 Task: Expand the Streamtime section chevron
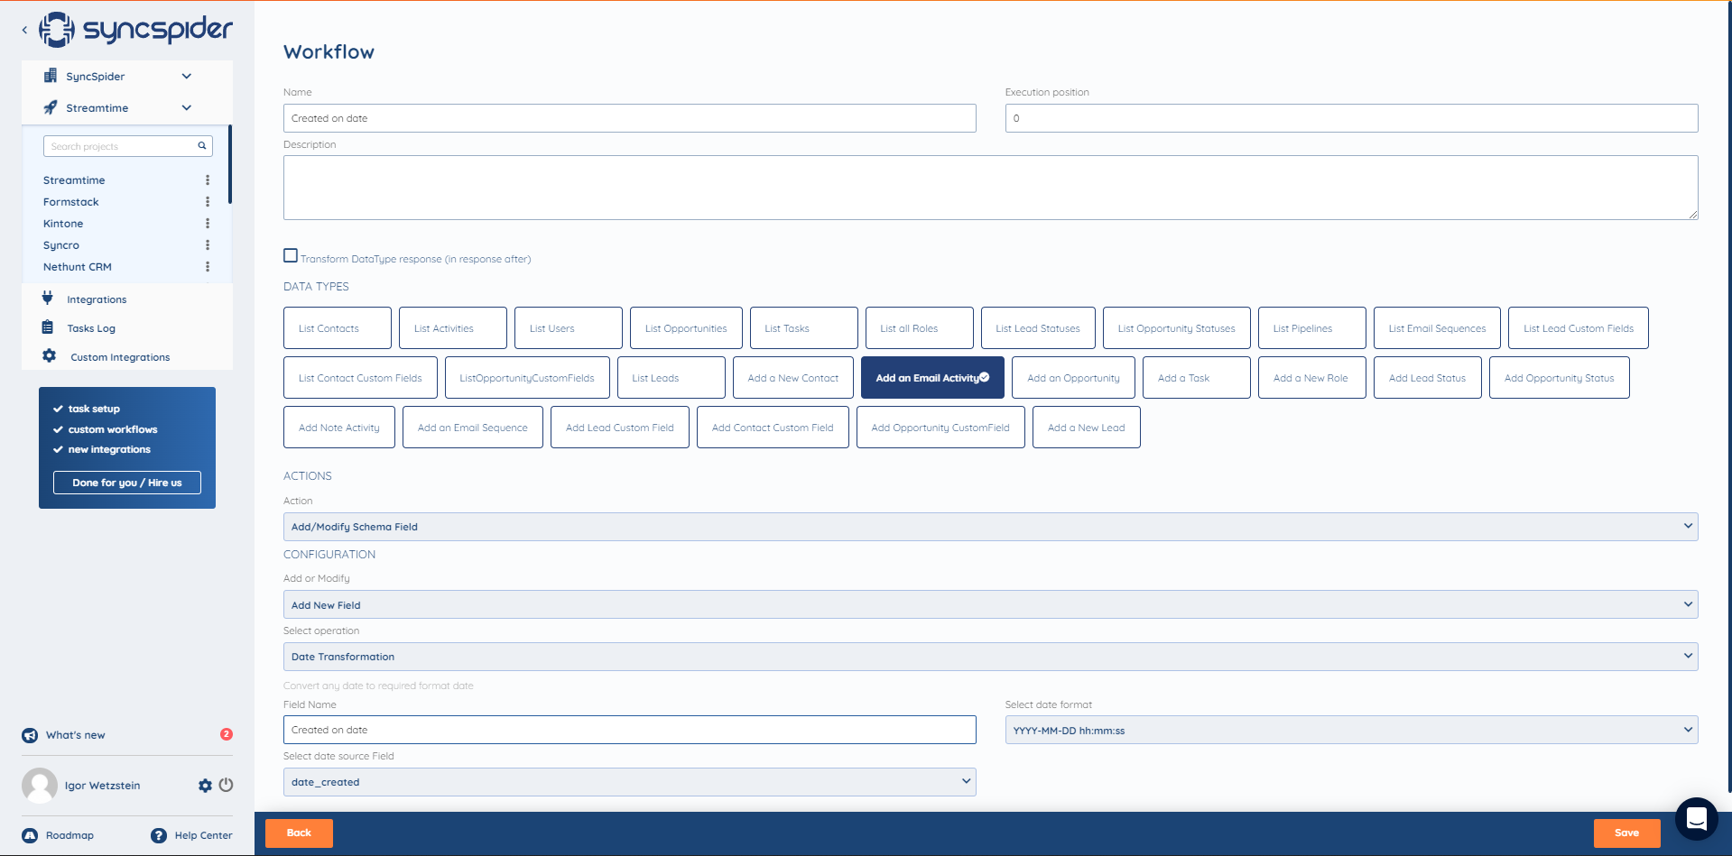(186, 107)
